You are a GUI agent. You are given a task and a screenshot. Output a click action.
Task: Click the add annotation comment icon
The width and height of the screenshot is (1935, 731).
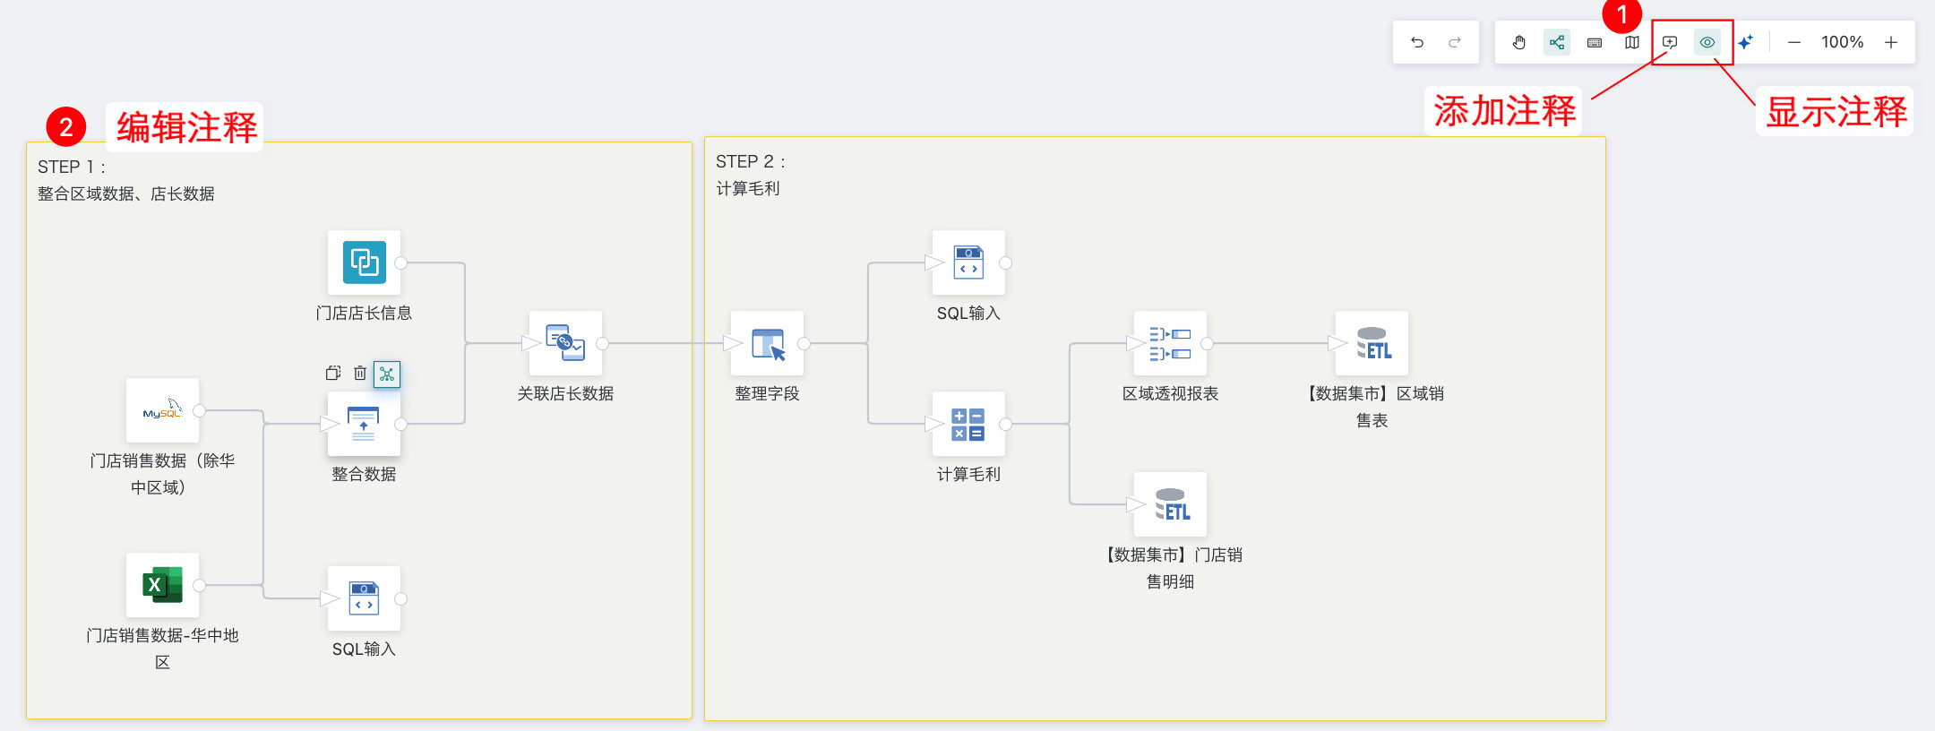(1670, 42)
